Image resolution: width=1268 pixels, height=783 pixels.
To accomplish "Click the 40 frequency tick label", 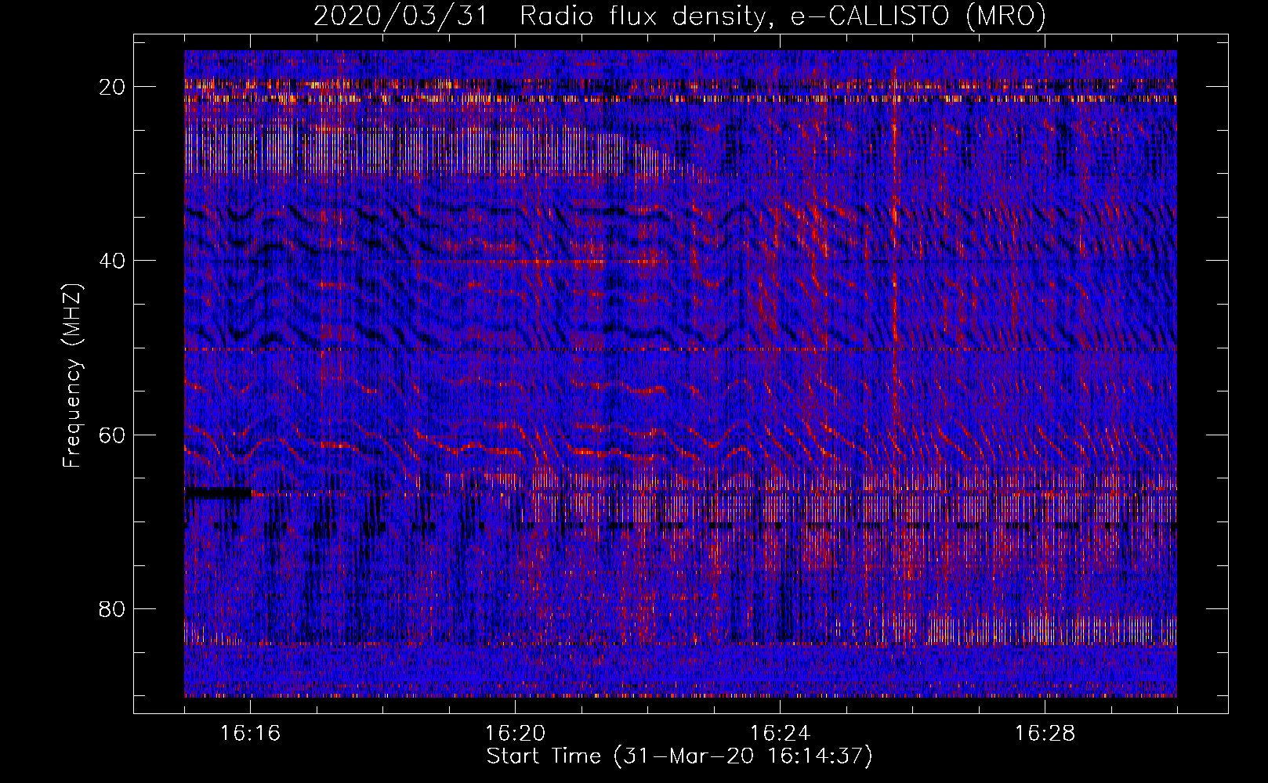I will [x=112, y=261].
